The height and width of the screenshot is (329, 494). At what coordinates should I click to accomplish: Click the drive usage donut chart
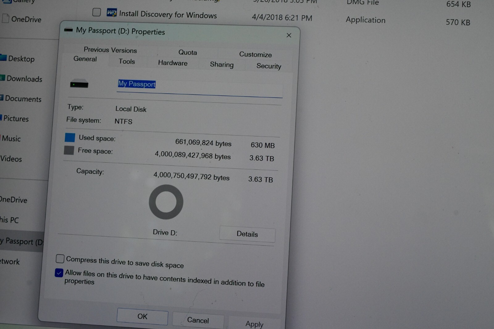pyautogui.click(x=166, y=202)
